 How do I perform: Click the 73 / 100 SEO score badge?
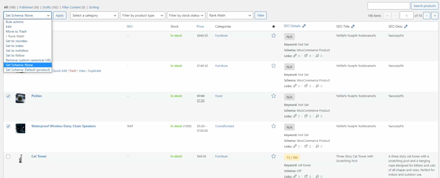(292, 157)
